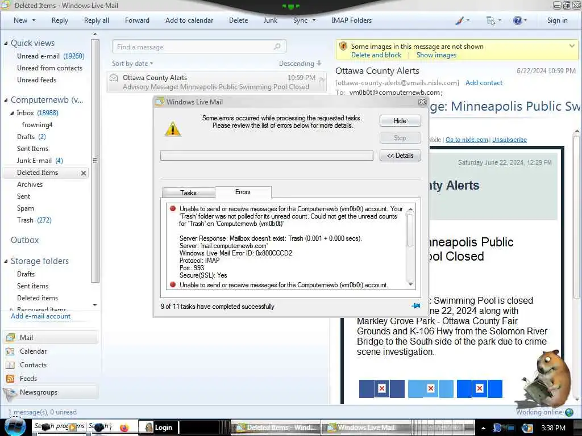Mark message as Junk
582x436 pixels.
[x=270, y=20]
